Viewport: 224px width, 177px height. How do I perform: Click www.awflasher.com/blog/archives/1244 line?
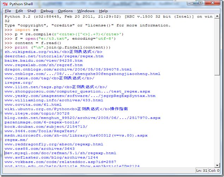click(x=51, y=158)
